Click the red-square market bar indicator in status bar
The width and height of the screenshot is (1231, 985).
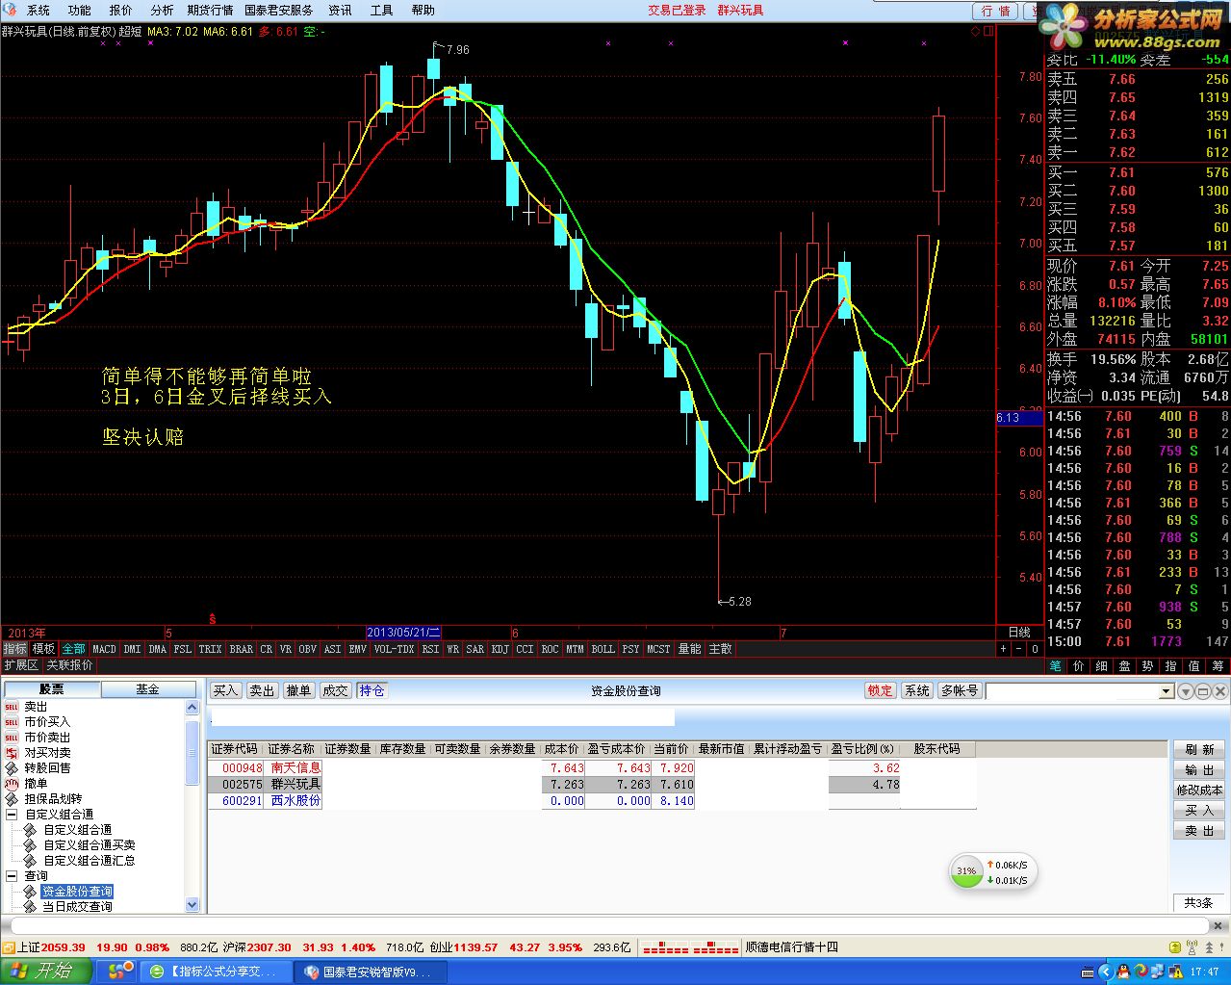689,948
